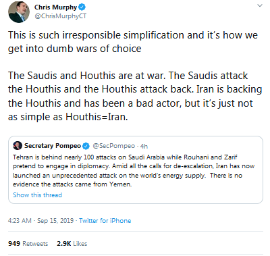The image size is (270, 256).
Task: Click Secretary Pompeo's small avatar
Action: (x=18, y=146)
